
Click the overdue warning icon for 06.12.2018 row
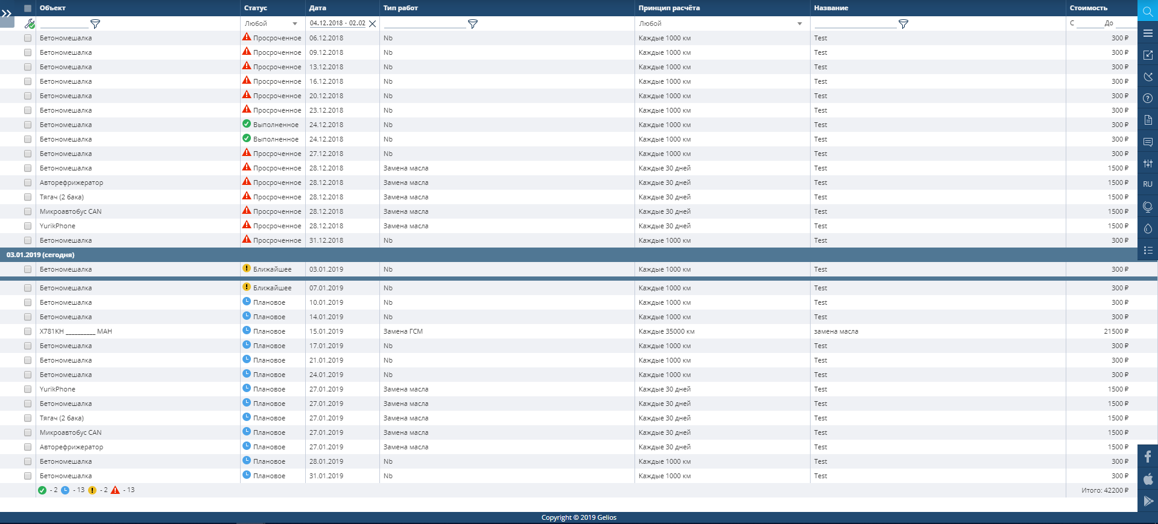click(x=247, y=37)
